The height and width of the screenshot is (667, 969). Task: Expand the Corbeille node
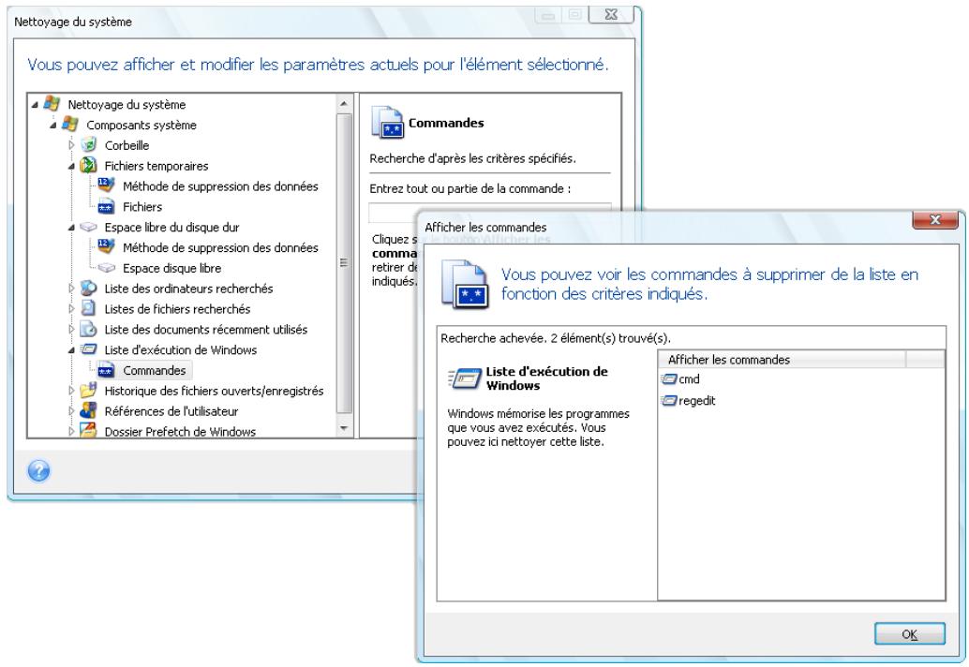[71, 145]
